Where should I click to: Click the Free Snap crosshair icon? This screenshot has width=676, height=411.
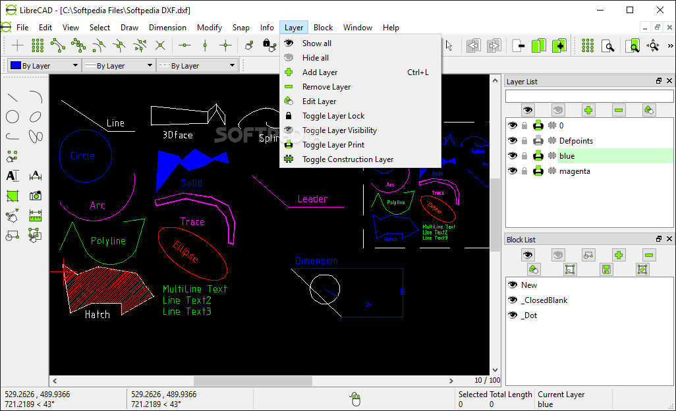[x=17, y=45]
